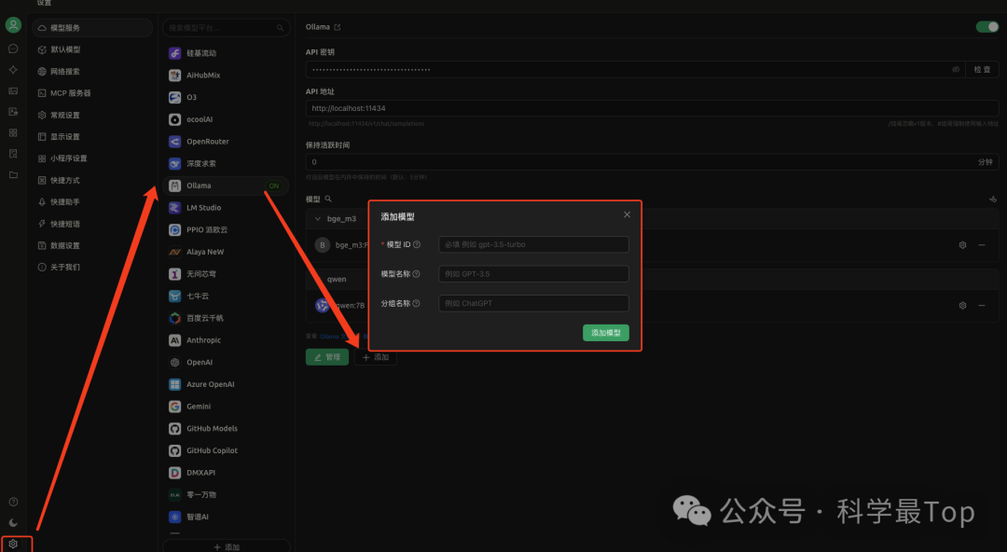Close the 添加模型 dialog
The height and width of the screenshot is (552, 1007).
tap(627, 214)
